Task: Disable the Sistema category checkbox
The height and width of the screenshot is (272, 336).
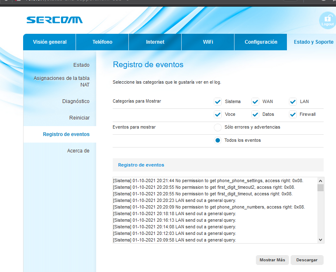Action: click(x=218, y=101)
